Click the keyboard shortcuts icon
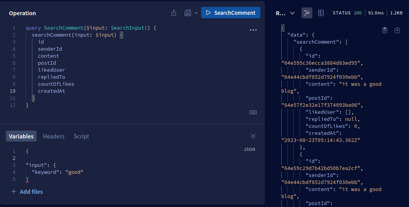The width and height of the screenshot is (409, 207). point(253,112)
